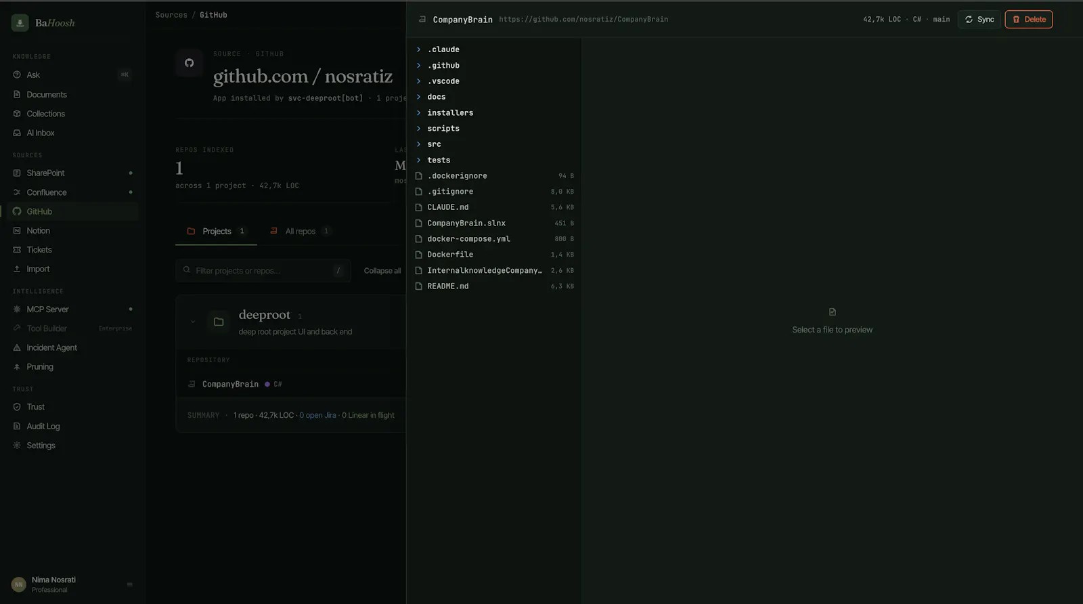The image size is (1083, 604).
Task: Focus the Filter projects or repos field
Action: tap(263, 271)
